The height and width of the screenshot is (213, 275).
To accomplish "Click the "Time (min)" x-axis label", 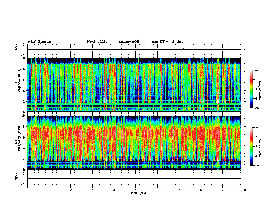I will coord(139,193).
